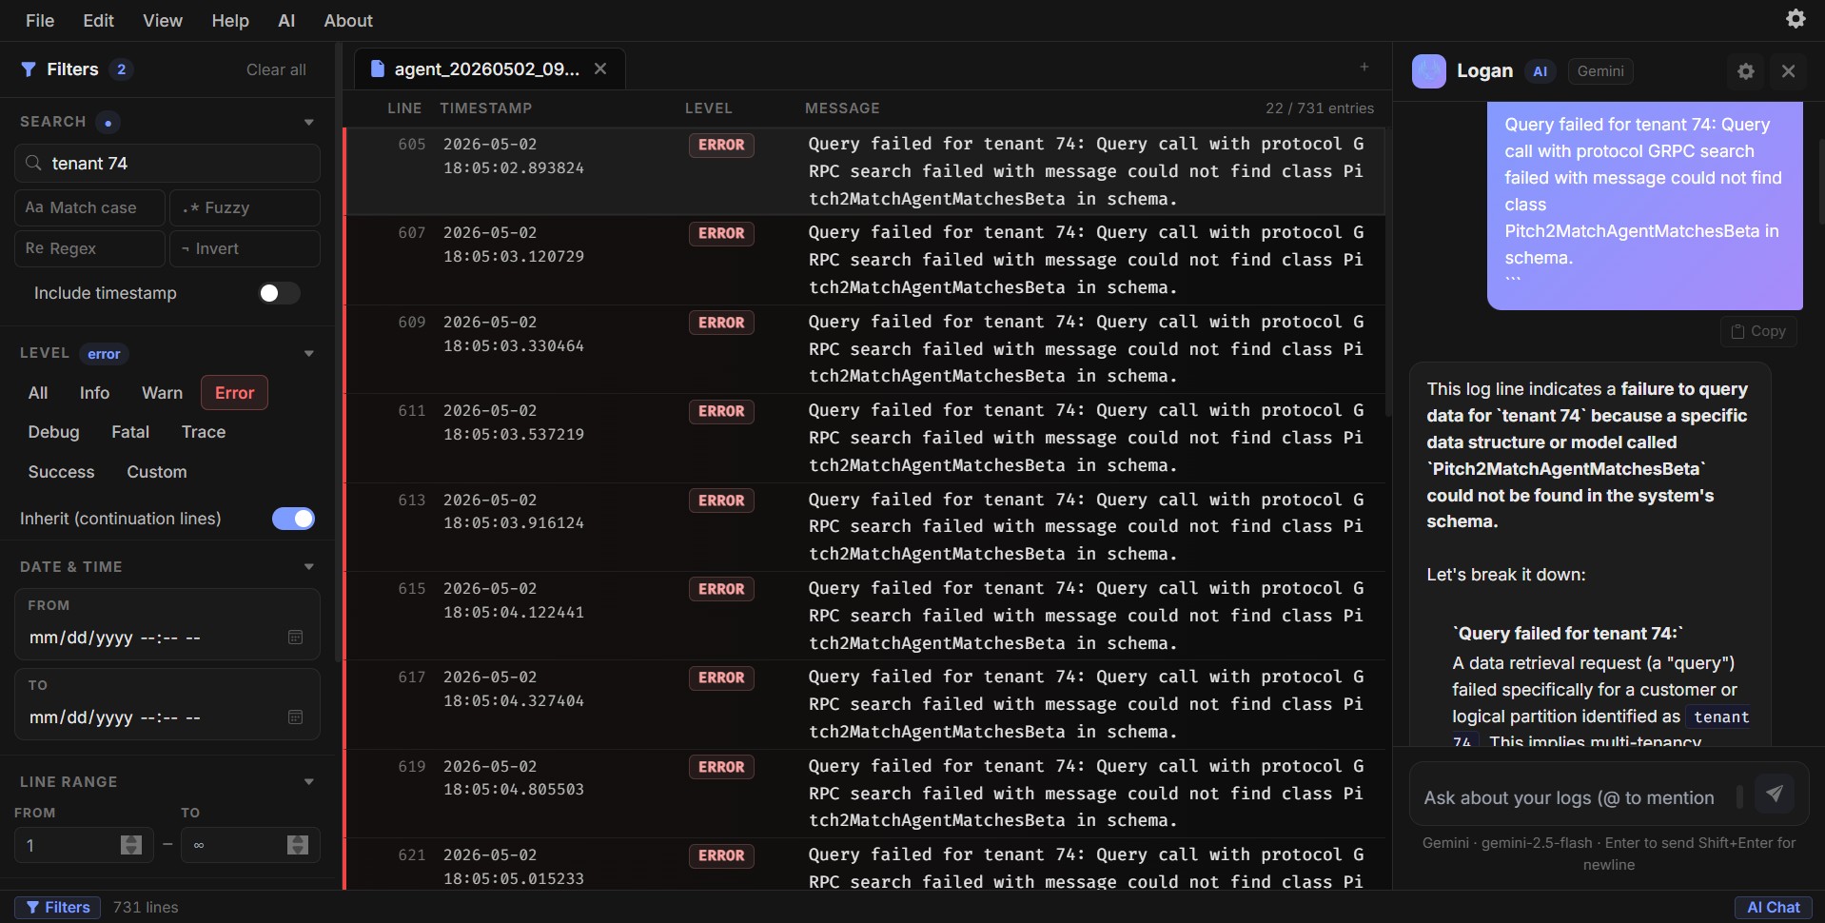Open the Edit menu
This screenshot has height=923, width=1825.
pos(98,20)
